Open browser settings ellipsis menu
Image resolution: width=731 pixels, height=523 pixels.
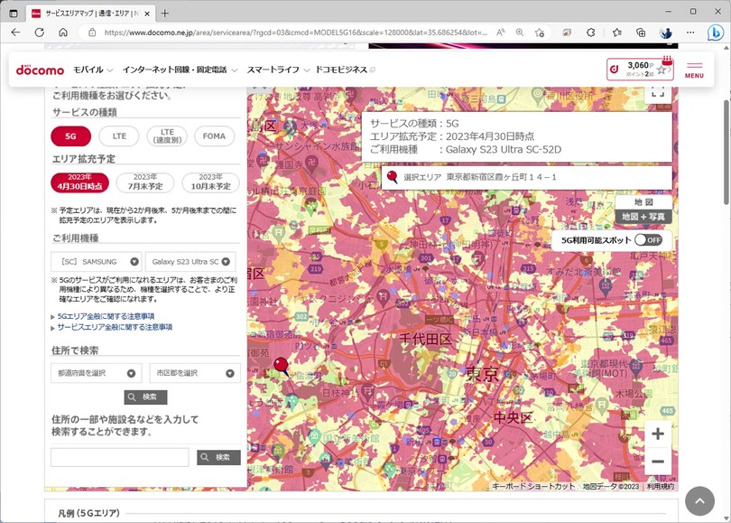pos(690,33)
